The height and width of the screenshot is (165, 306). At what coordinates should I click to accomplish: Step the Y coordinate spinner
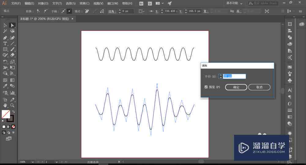coord(186,11)
